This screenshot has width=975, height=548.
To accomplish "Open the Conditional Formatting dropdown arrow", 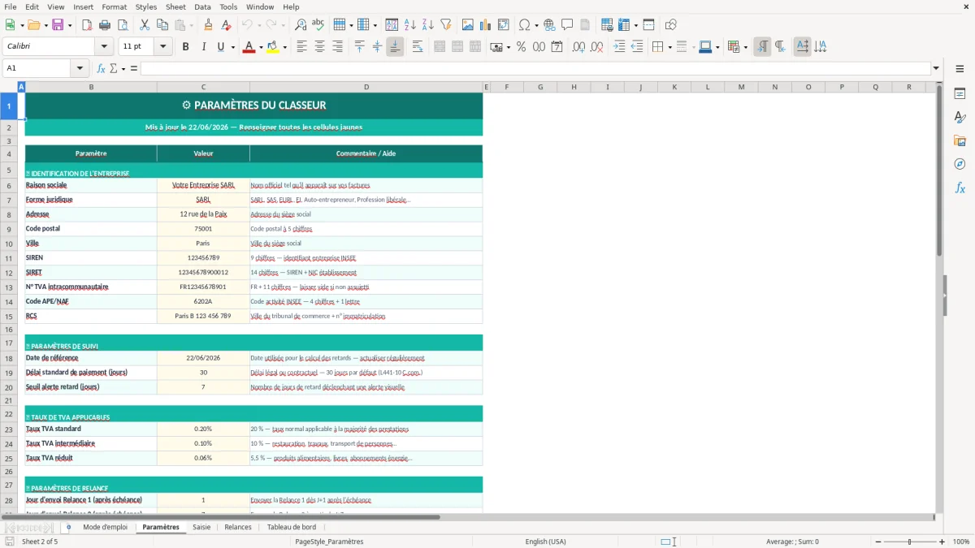I will click(745, 47).
